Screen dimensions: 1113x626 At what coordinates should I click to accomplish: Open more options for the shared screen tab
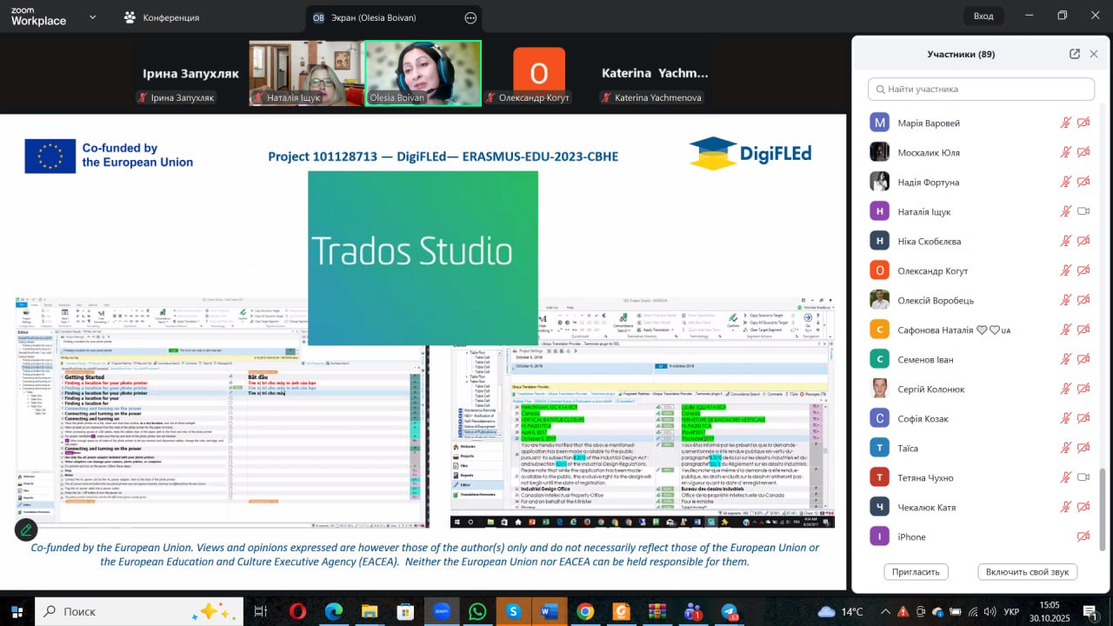(470, 17)
